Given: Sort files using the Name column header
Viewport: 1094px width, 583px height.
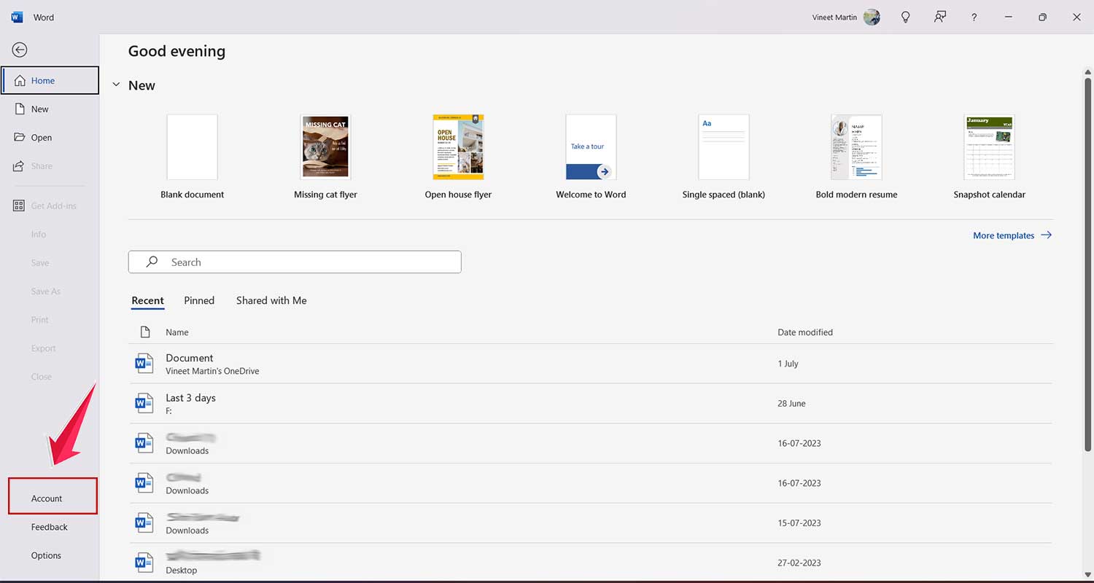Looking at the screenshot, I should [177, 332].
